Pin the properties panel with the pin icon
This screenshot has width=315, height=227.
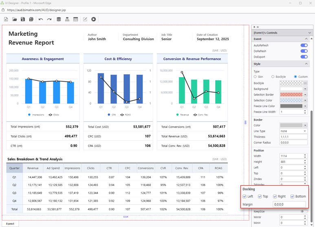click(x=255, y=27)
